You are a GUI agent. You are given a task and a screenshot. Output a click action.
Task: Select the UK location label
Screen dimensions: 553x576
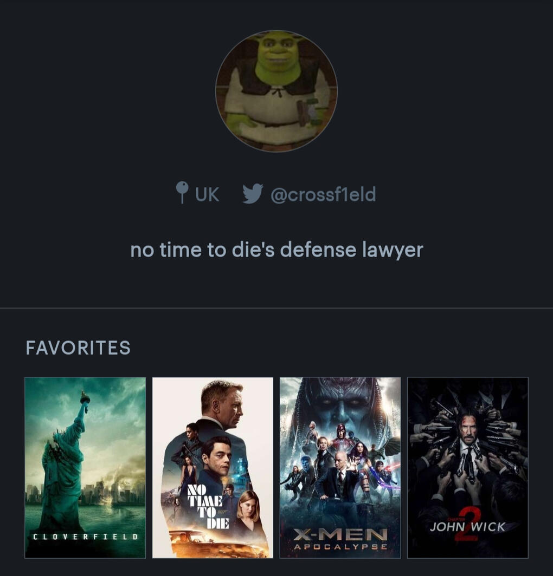click(207, 194)
